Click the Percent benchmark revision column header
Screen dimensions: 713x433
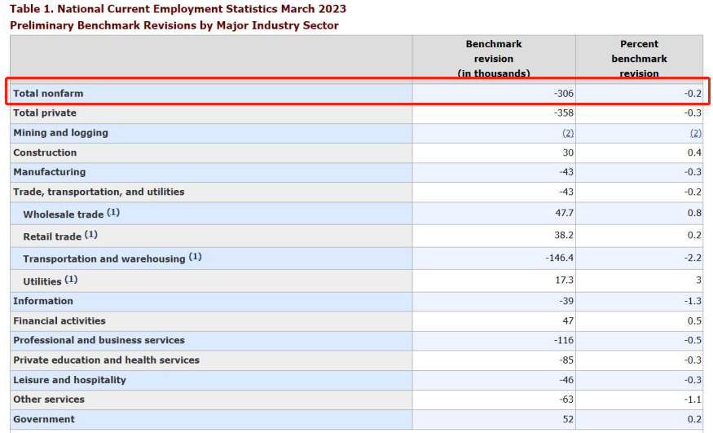(x=639, y=59)
